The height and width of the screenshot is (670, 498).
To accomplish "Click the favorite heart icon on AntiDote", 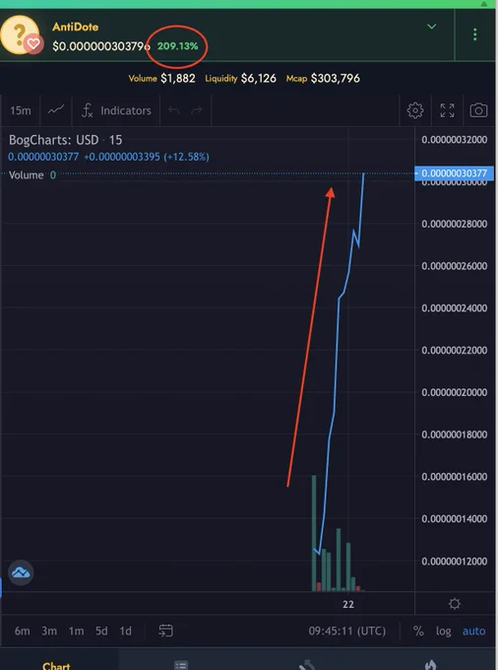I will [x=33, y=44].
